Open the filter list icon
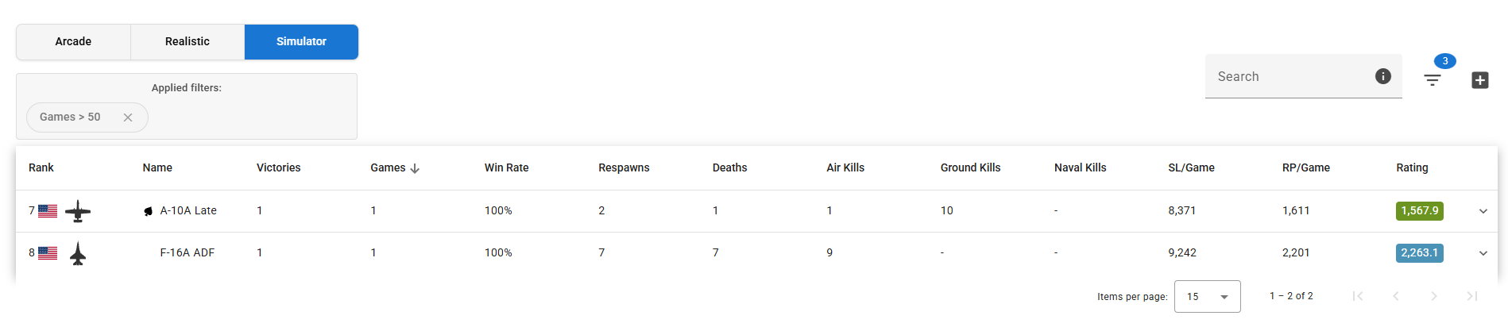 [1432, 79]
